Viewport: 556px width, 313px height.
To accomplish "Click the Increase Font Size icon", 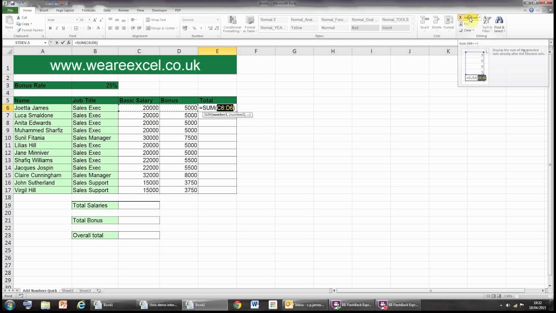I will 94,20.
